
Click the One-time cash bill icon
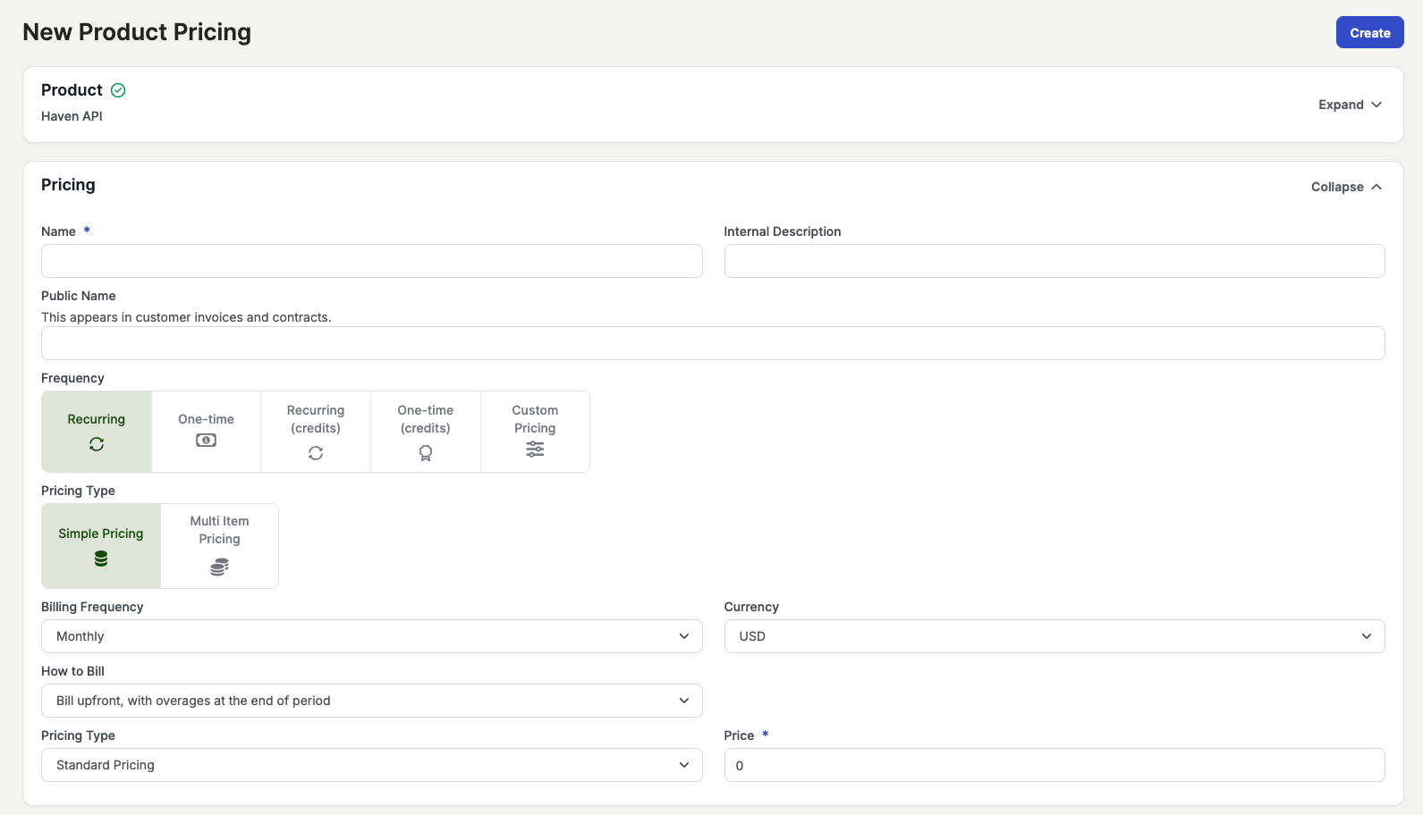coord(206,441)
